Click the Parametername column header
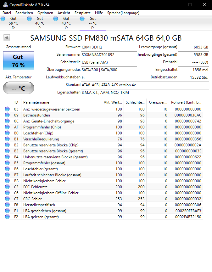This screenshot has height=272, width=212. (61, 102)
